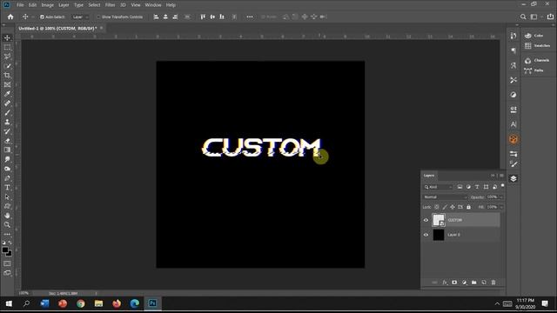Open the 3D panel orange icon
Screen dimensions: 557x313
[x=513, y=139]
